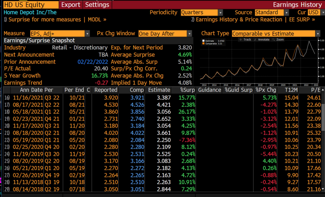
Task: Sort by the %Surp column header
Action: coord(187,90)
